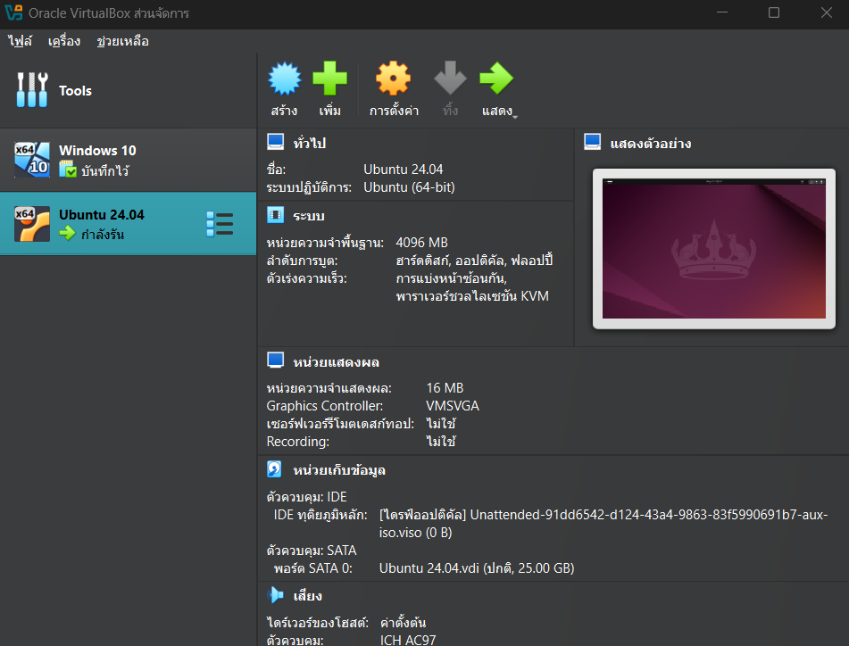
Task: Click the พาราเวอร์ชวลไลเซชัน KVM acceleration text
Action: point(472,296)
